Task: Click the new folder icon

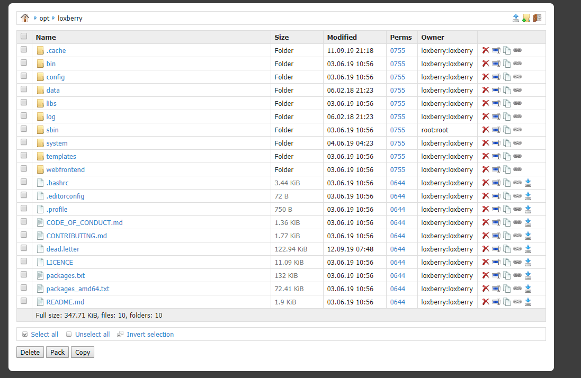Action: [x=526, y=18]
